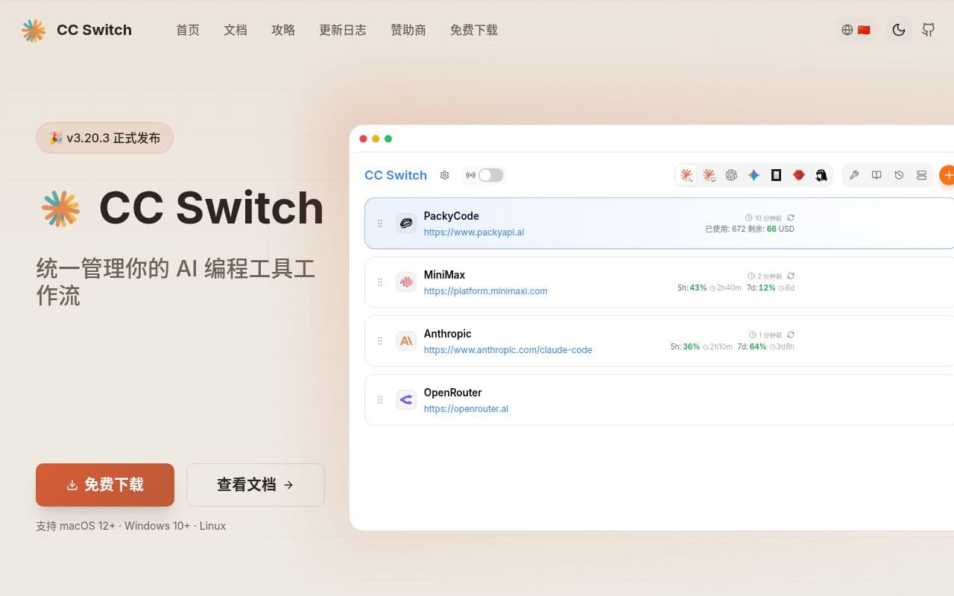This screenshot has width=954, height=596.
Task: Toggle the proxy switch beside the broadcast icon
Action: click(x=490, y=175)
